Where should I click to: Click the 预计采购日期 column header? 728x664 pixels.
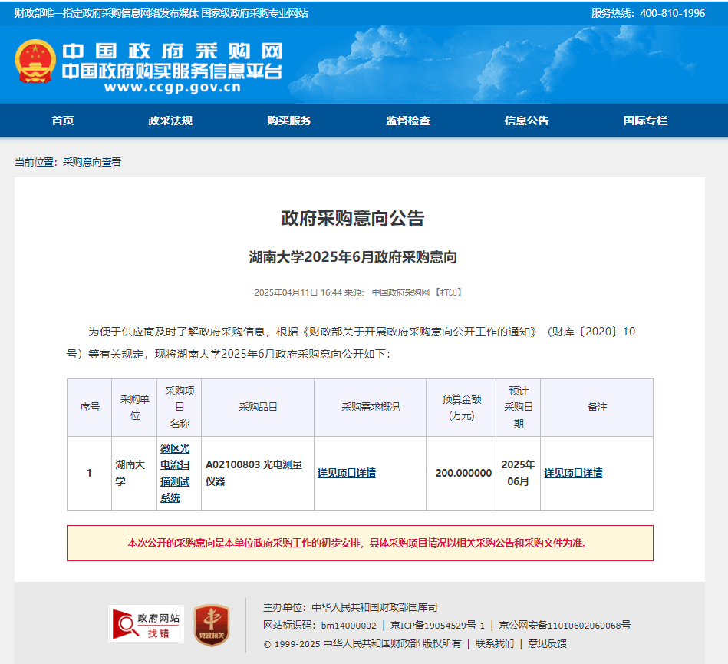coord(518,407)
